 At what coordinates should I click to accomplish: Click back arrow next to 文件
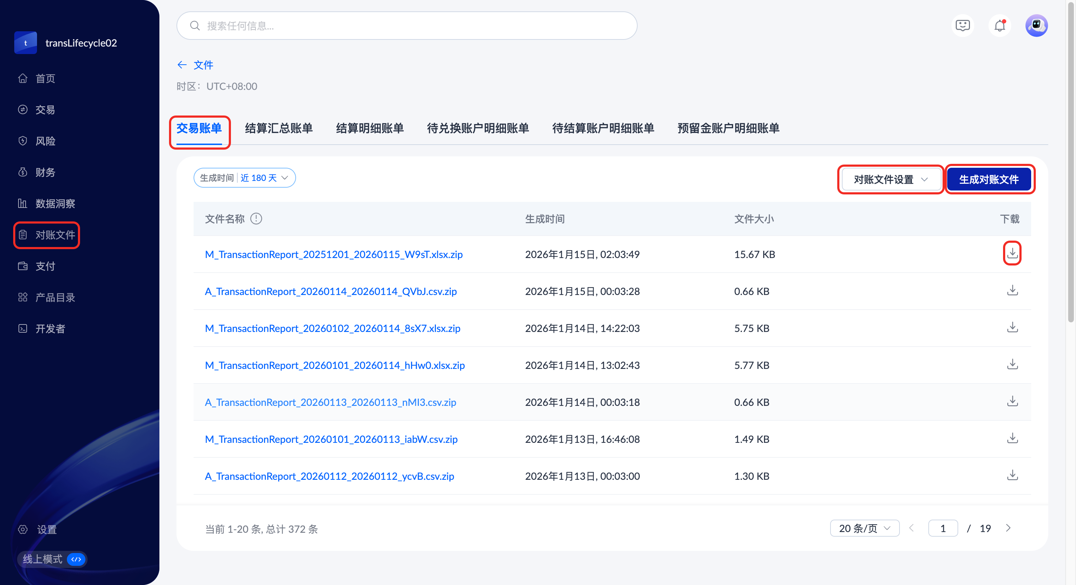[x=182, y=65]
